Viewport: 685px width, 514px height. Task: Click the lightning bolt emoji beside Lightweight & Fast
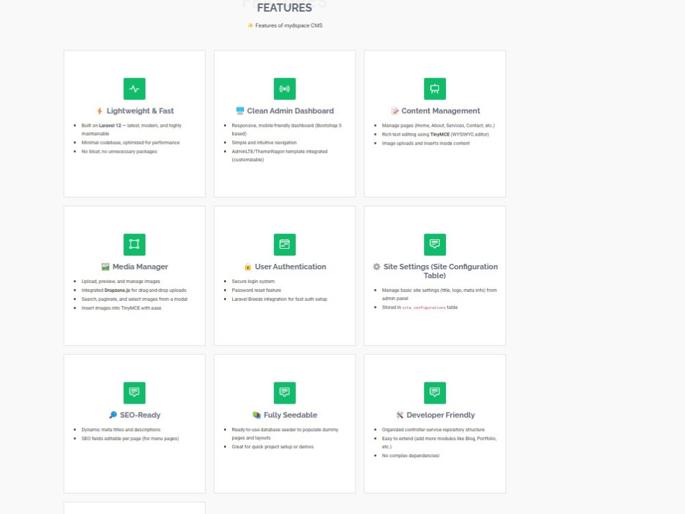click(x=99, y=111)
